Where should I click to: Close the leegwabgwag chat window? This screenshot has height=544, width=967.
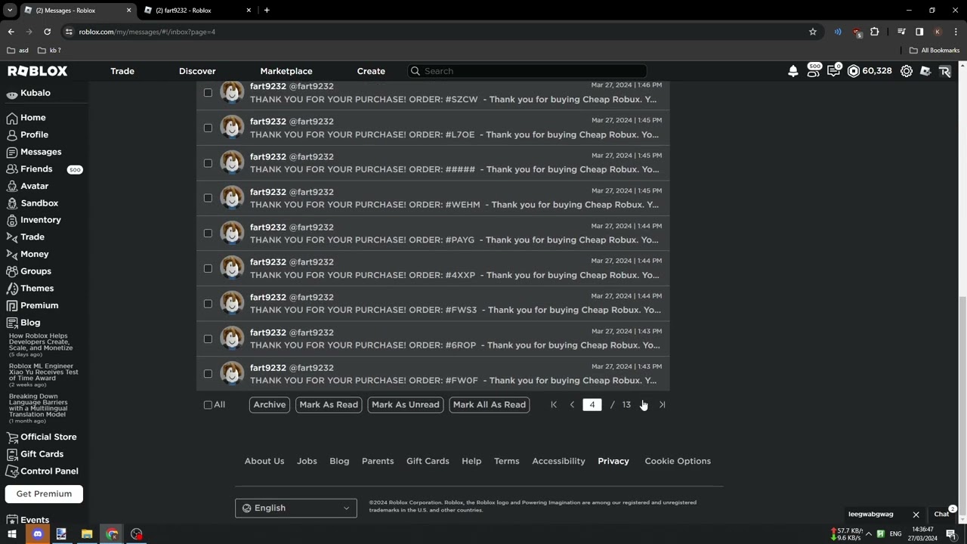coord(916,515)
